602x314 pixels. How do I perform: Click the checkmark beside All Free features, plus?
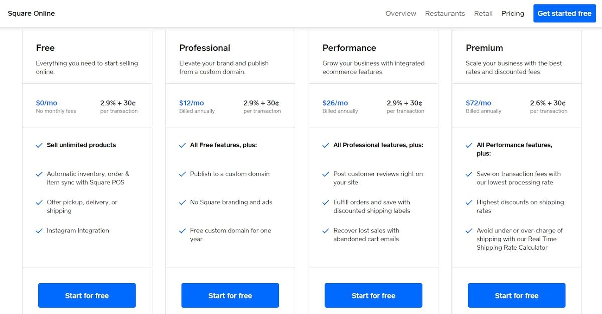coord(182,145)
